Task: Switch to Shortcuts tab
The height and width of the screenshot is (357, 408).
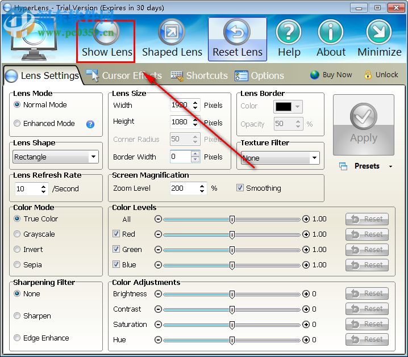Action: click(x=199, y=75)
